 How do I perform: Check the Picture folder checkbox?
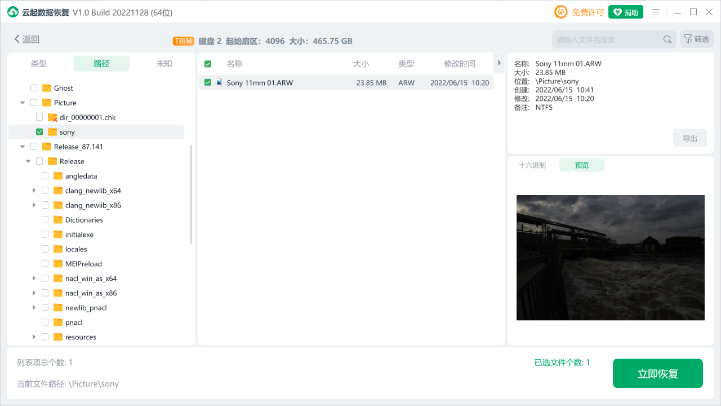33,102
